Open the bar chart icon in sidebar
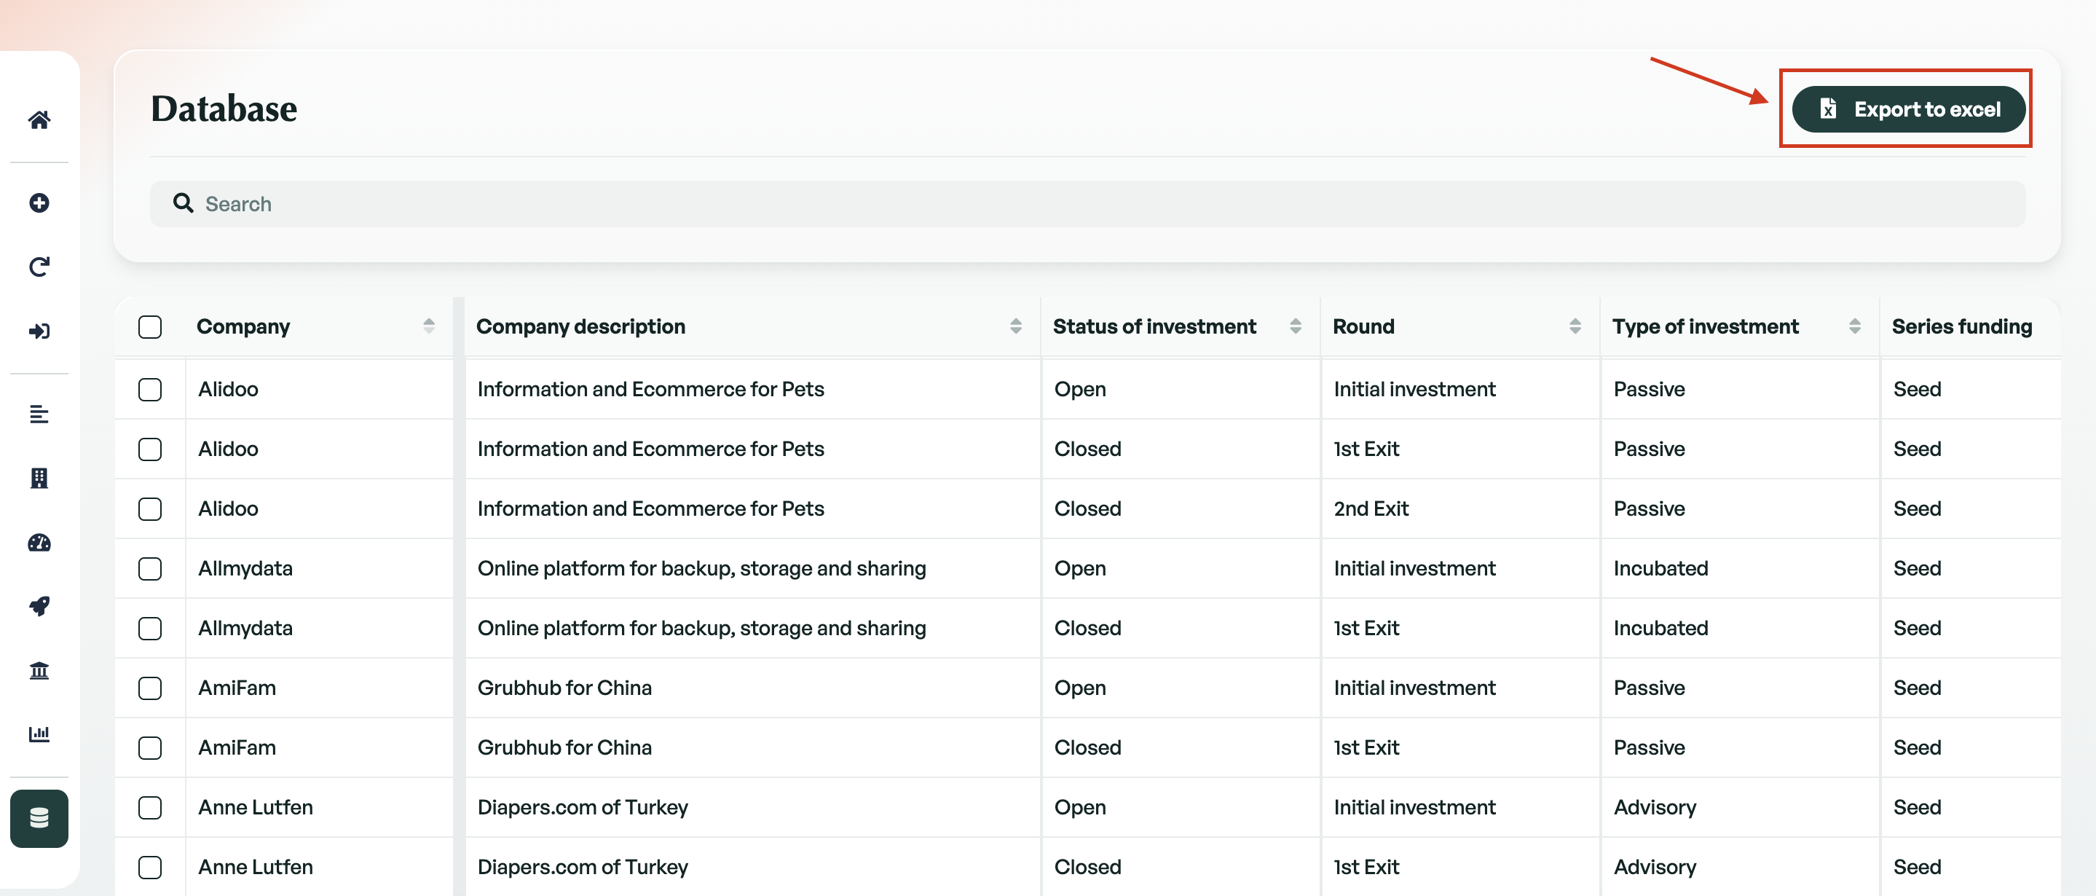The width and height of the screenshot is (2096, 896). coord(39,734)
